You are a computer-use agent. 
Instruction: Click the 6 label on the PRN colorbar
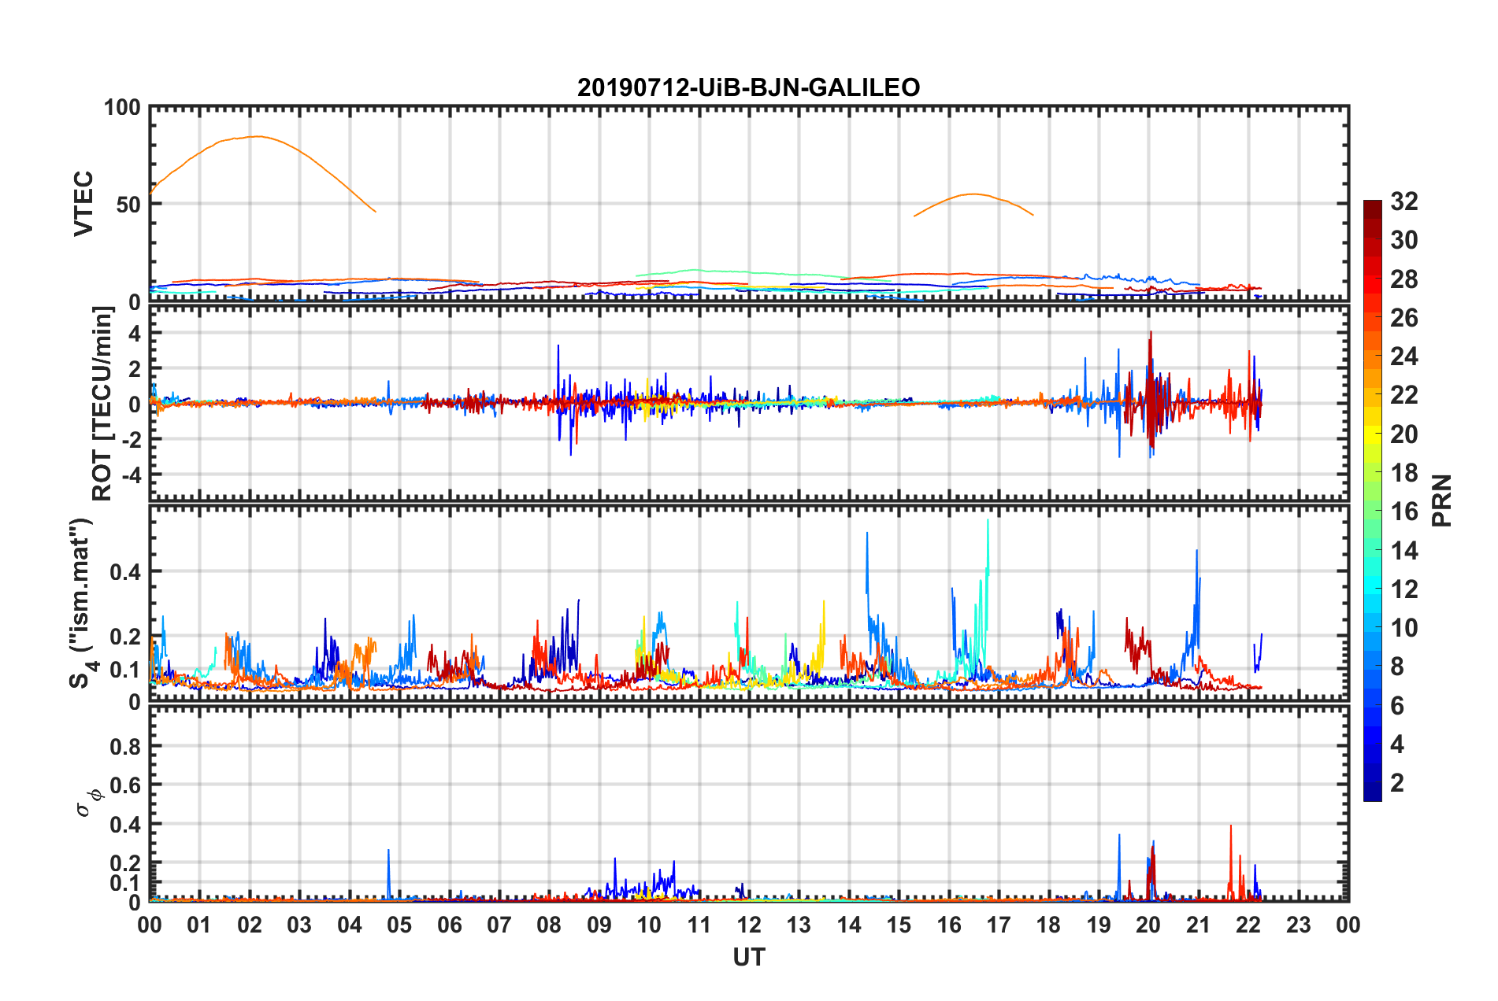click(x=1397, y=706)
